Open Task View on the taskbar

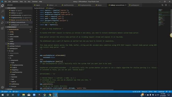pos(13,95)
